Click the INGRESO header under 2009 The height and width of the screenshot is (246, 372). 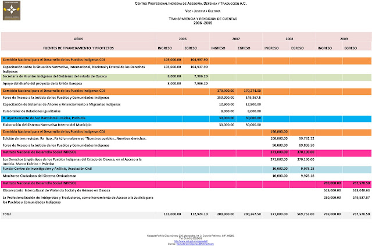[x=325, y=48]
